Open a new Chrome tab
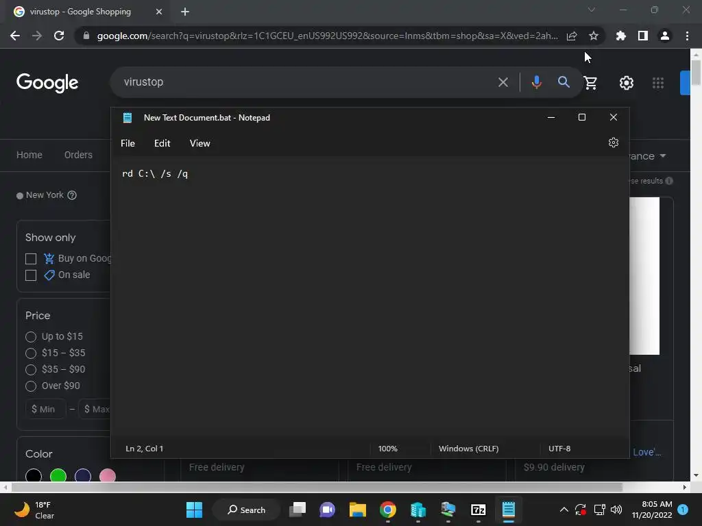Image resolution: width=702 pixels, height=526 pixels. 185,12
